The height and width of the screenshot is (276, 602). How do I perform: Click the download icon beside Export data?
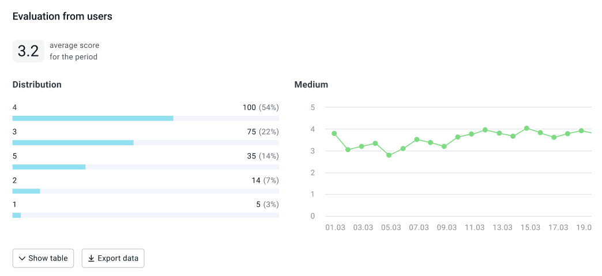[x=91, y=259]
